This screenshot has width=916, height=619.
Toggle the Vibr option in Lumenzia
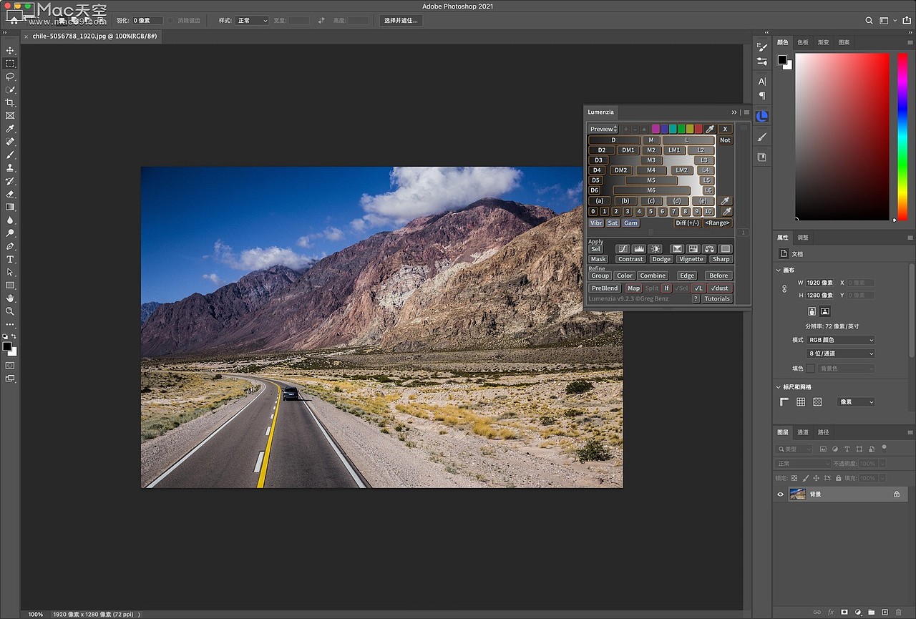[x=596, y=223]
